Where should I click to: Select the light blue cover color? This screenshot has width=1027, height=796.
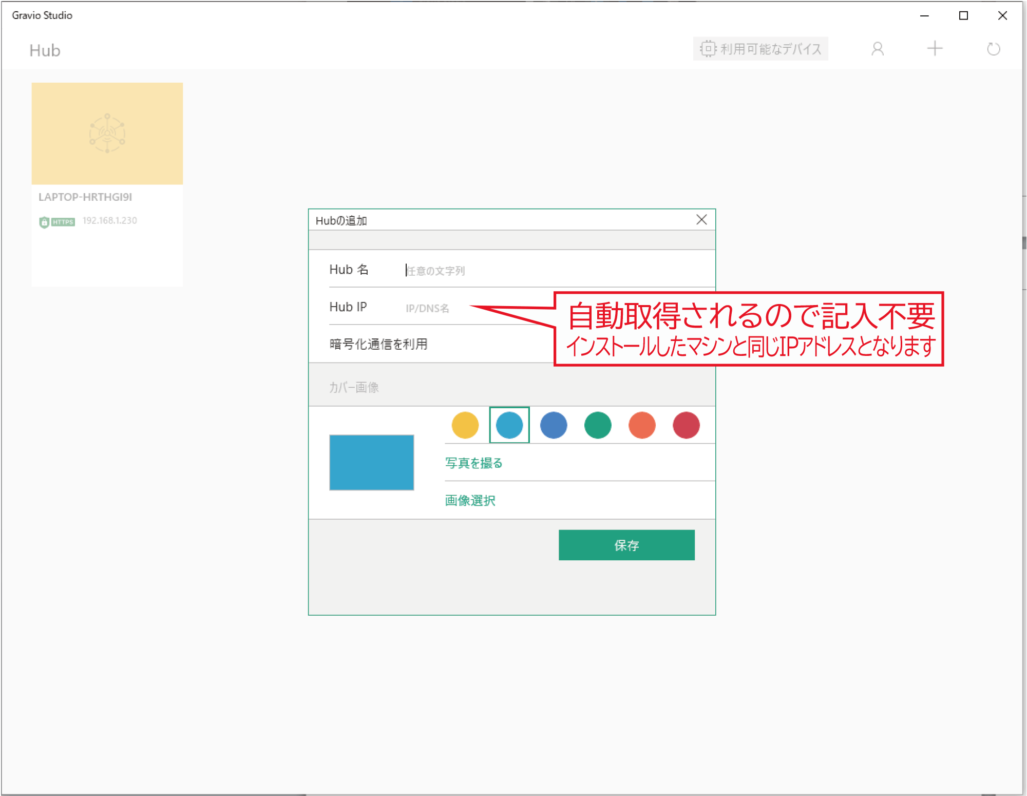tap(509, 425)
